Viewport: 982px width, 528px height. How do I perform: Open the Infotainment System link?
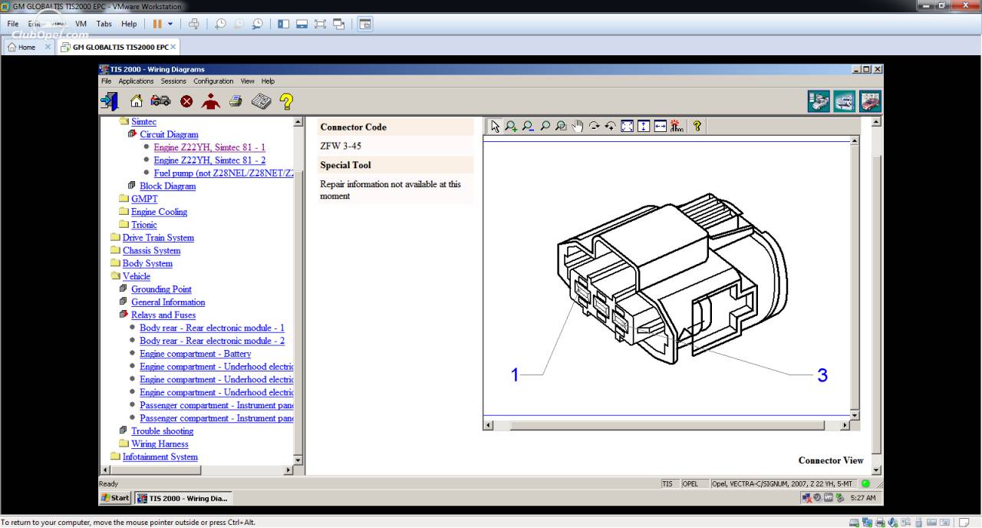[x=160, y=457]
